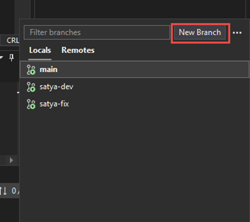Switch to the Locals tab
Viewport: 250px width, 222px height.
[x=40, y=50]
